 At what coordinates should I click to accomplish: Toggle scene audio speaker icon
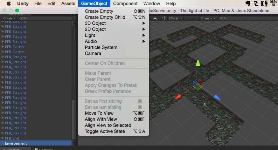163,18
